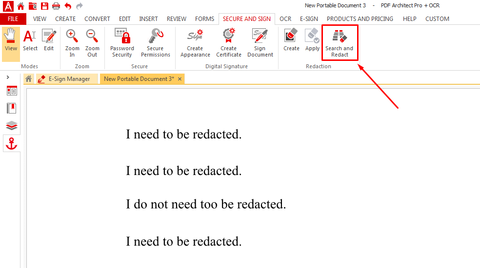Viewport: 480px width, 268px height.
Task: Select the SECURE AND SIGN tab
Action: click(x=247, y=19)
